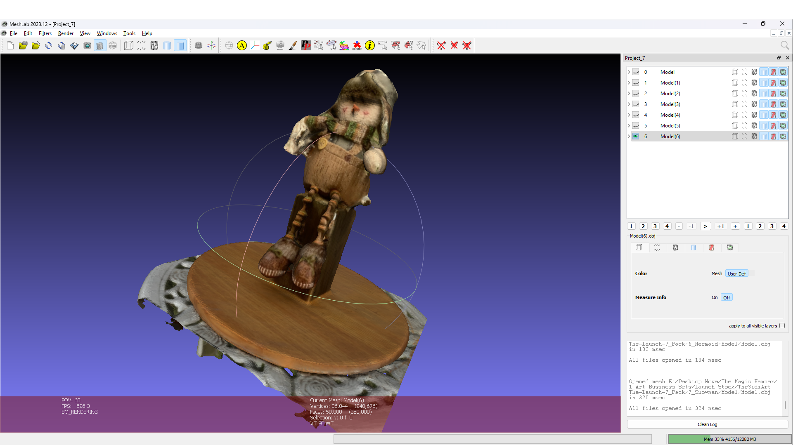Screen dimensions: 793x445
Task: Expand the Model(5) layer row
Action: click(629, 126)
